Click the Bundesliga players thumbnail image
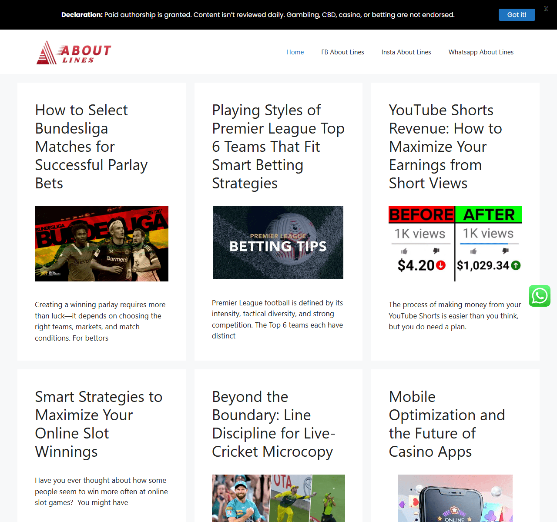557x522 pixels. [x=101, y=244]
